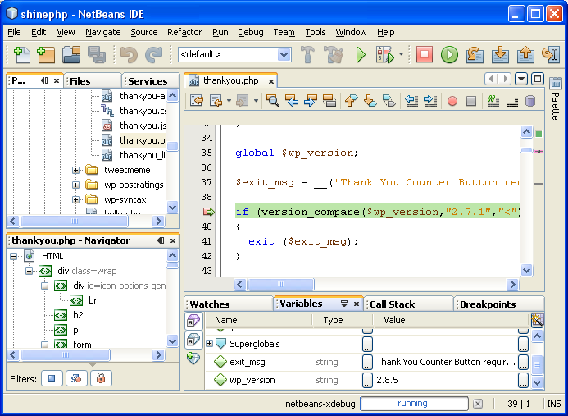Click the red Start Macro Recording icon
Viewport: 568px width, 416px height.
[x=452, y=101]
